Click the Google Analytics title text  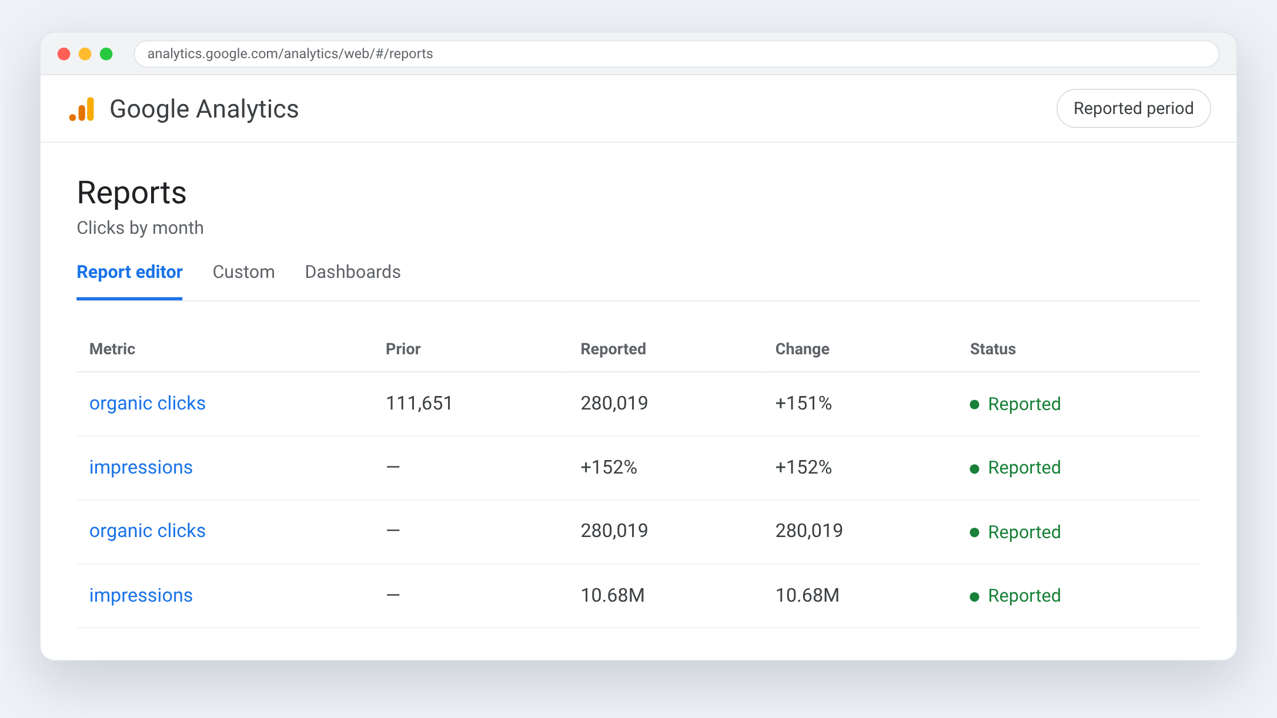[204, 109]
